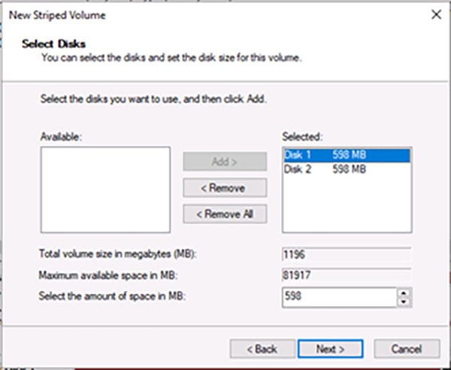Click the grayed-out Add button
The width and height of the screenshot is (451, 370).
click(225, 162)
